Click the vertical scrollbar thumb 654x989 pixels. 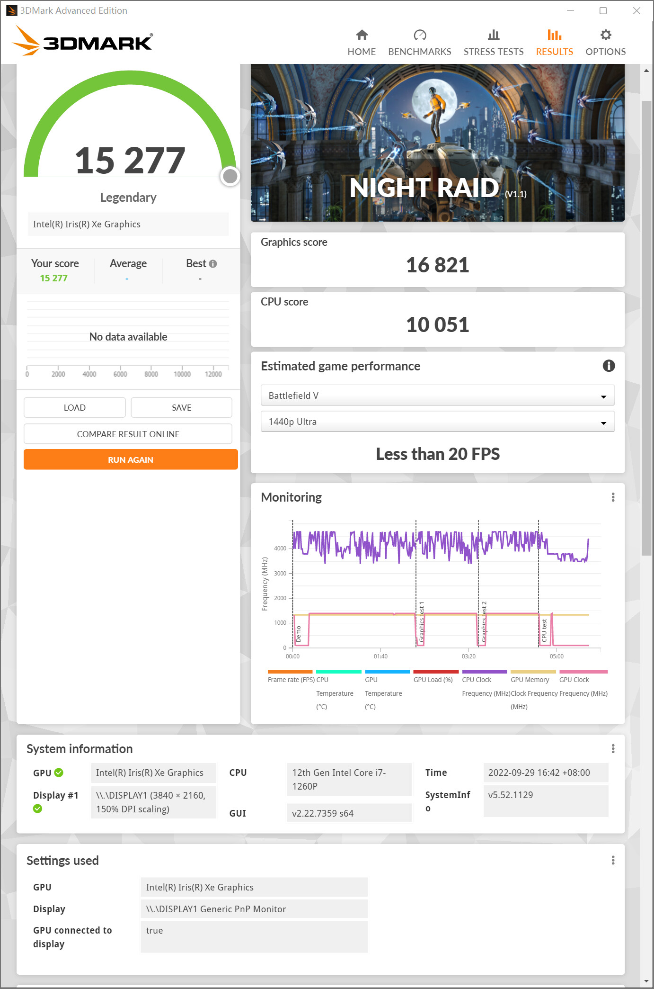pos(646,327)
